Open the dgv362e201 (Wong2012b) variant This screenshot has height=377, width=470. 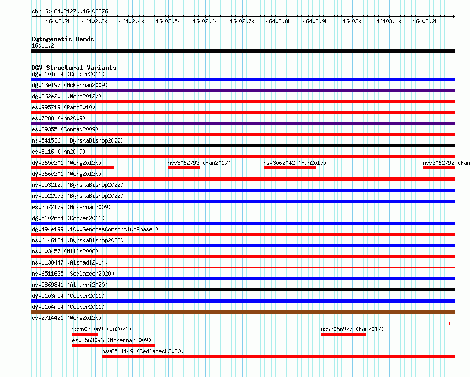pyautogui.click(x=67, y=96)
